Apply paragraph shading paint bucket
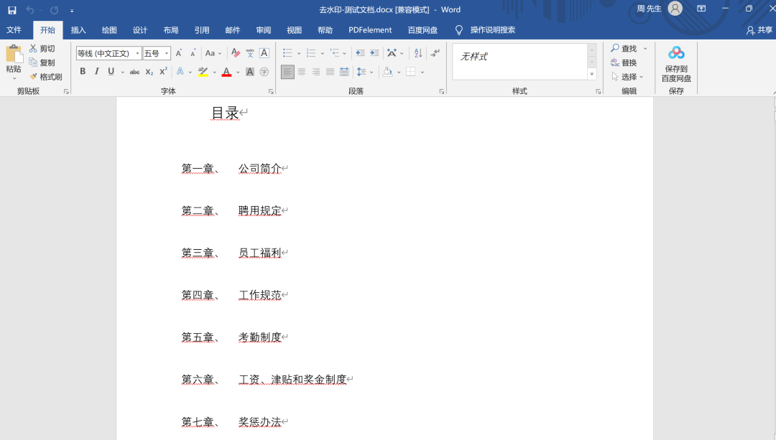The image size is (776, 440). coord(387,72)
